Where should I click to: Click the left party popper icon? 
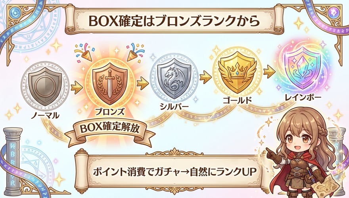(x=84, y=52)
